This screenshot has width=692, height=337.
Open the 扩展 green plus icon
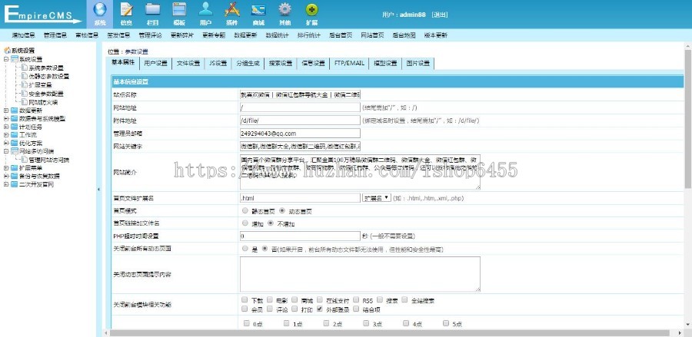point(311,10)
